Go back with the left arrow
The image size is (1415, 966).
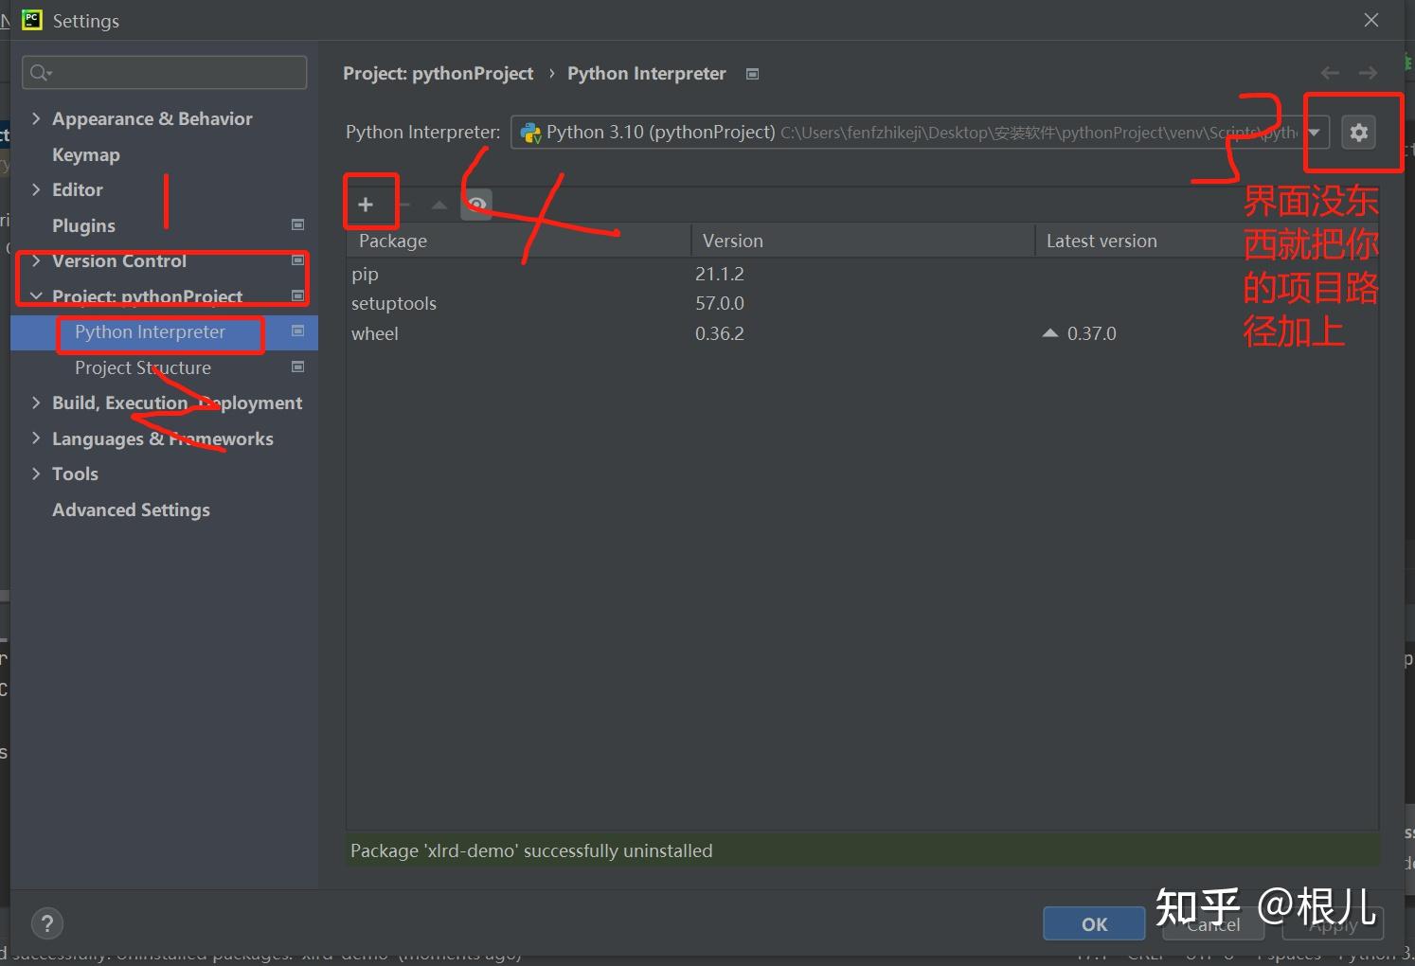click(1330, 73)
